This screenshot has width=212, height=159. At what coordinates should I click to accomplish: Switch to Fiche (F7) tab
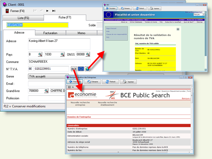[65, 17]
